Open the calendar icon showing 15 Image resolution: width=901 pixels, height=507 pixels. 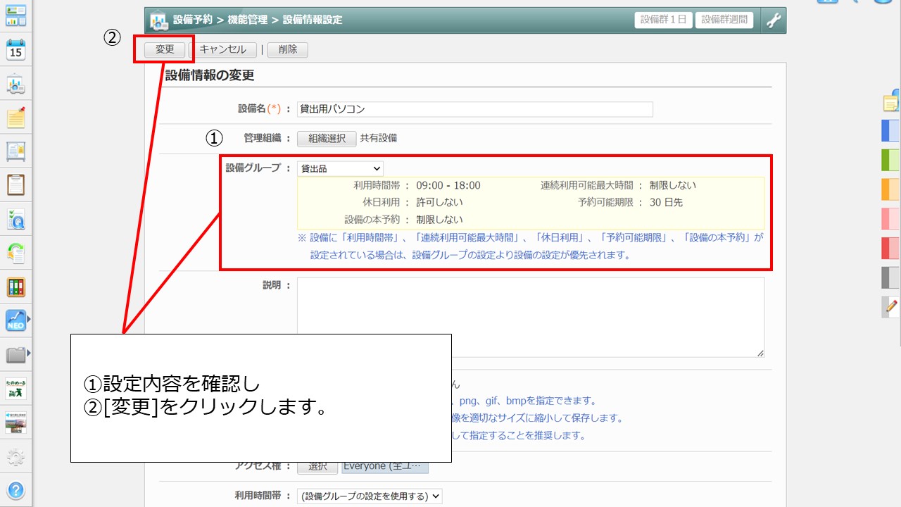(15, 50)
